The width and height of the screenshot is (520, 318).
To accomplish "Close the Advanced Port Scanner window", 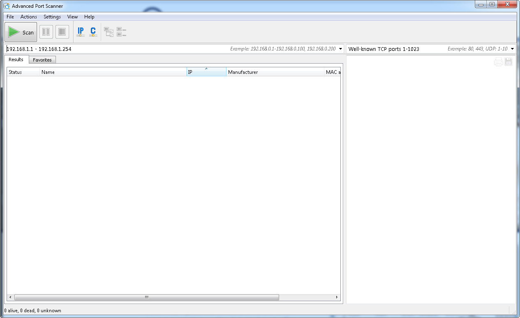I will coord(507,4).
